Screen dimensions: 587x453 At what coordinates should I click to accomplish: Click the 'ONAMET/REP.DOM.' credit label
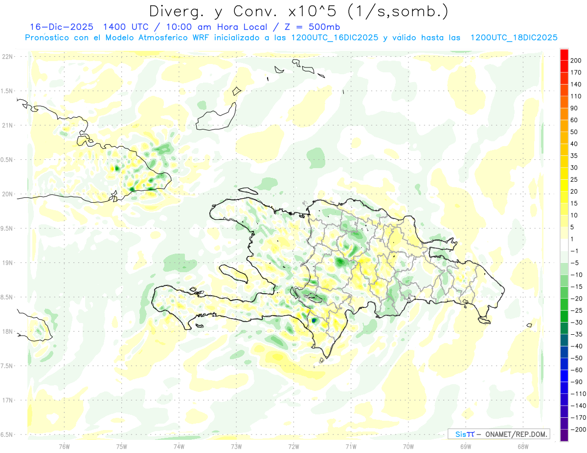coord(516,434)
